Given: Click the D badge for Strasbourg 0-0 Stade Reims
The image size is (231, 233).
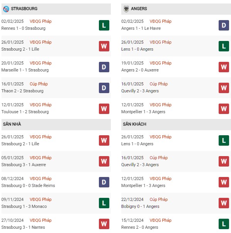Looking at the screenshot, I should click(104, 182).
